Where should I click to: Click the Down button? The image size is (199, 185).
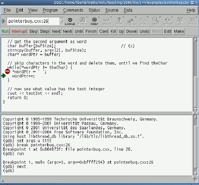pyautogui.click(x=132, y=31)
